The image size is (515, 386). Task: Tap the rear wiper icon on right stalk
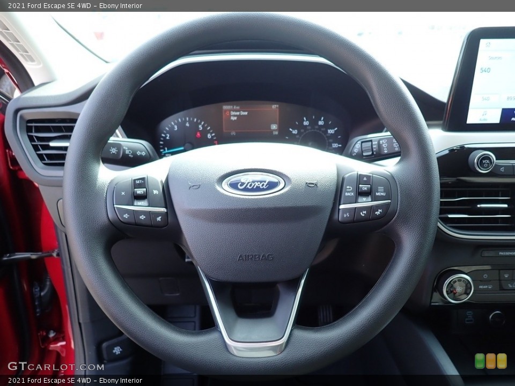click(x=396, y=145)
